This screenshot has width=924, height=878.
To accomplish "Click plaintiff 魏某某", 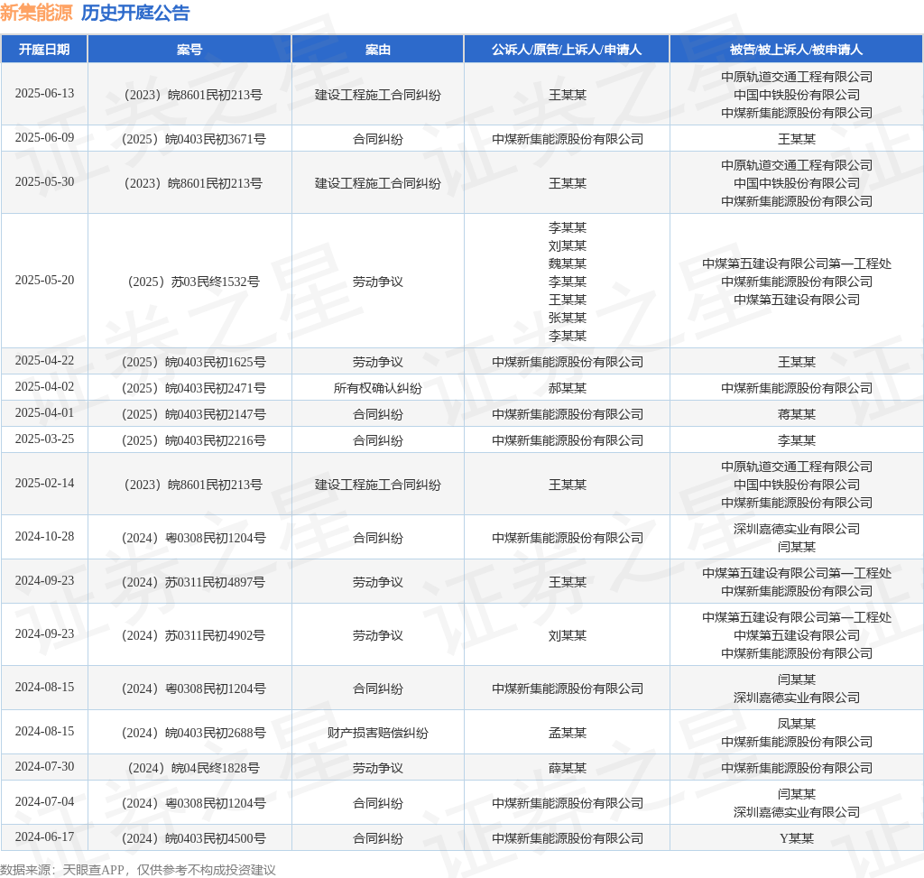I will (x=567, y=263).
